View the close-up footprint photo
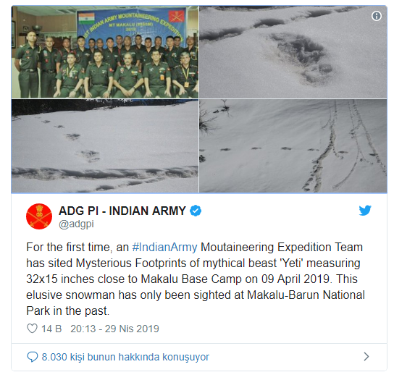The image size is (394, 380). pos(293,51)
